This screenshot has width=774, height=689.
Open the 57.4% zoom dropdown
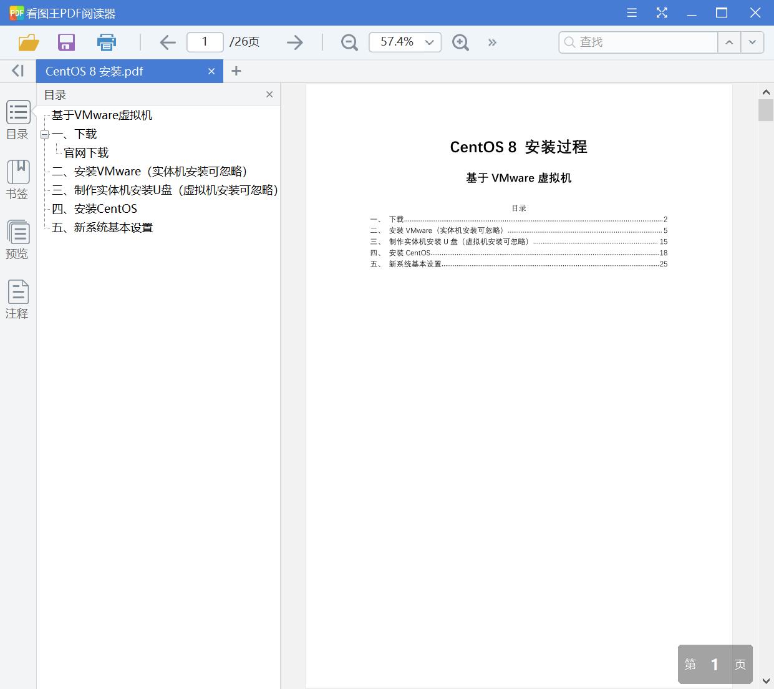coord(405,42)
